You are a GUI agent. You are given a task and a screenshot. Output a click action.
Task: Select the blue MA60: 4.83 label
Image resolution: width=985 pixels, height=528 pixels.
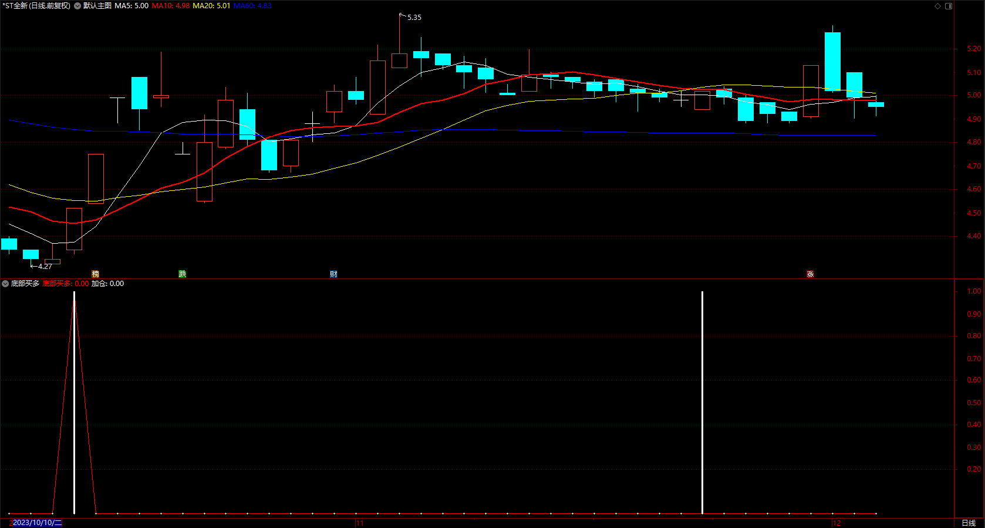tap(252, 6)
